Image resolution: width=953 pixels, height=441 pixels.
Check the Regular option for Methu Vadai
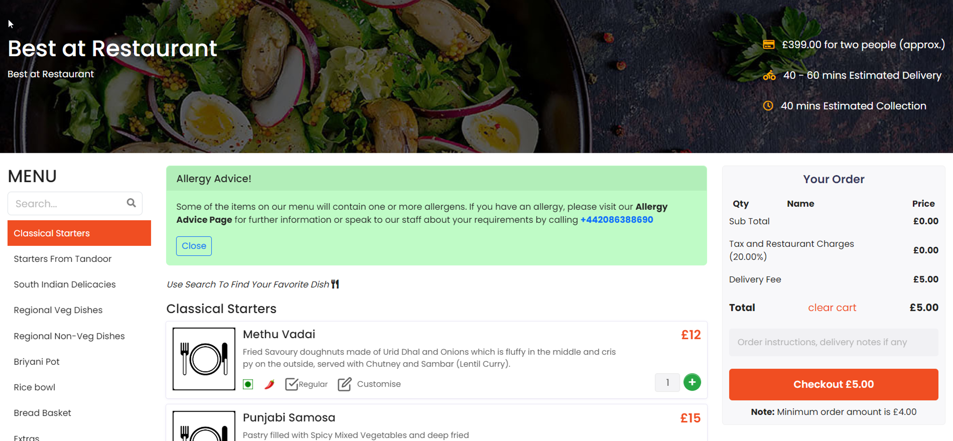(x=292, y=383)
